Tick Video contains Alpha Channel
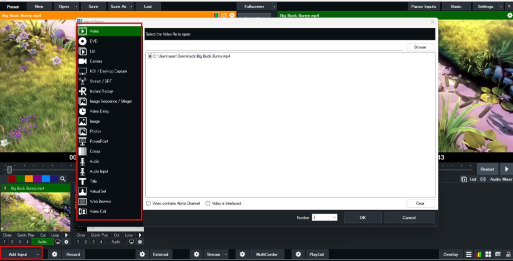Viewport: 513px width, 261px height. tap(148, 203)
